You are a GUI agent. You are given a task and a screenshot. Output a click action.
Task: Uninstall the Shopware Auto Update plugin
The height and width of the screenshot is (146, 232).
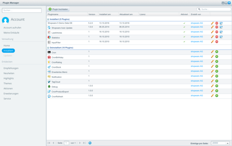tap(217, 27)
